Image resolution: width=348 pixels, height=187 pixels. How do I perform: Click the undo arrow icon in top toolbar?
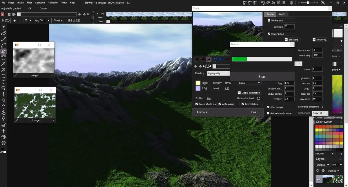tap(263, 3)
